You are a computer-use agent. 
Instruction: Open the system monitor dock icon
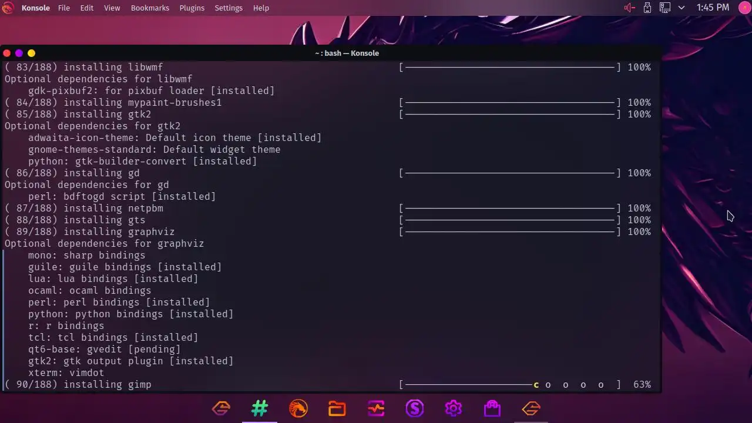click(376, 408)
